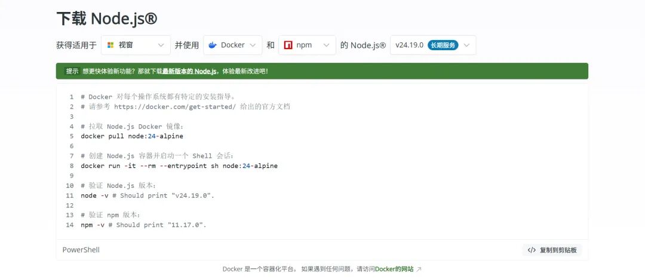
Task: Click the 提示 label in green banner
Action: [72, 71]
